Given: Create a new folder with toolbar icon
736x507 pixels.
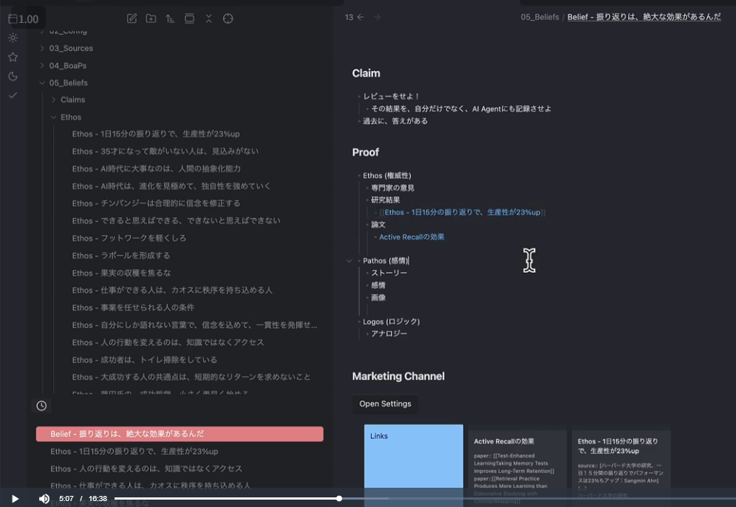Looking at the screenshot, I should (151, 18).
